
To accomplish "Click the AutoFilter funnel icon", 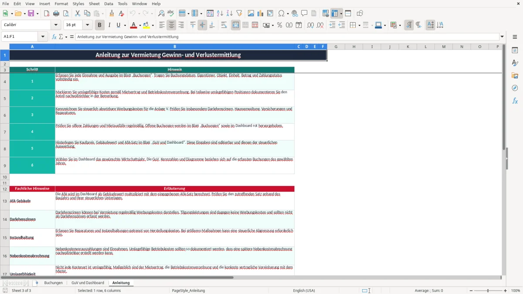I will pos(239,14).
